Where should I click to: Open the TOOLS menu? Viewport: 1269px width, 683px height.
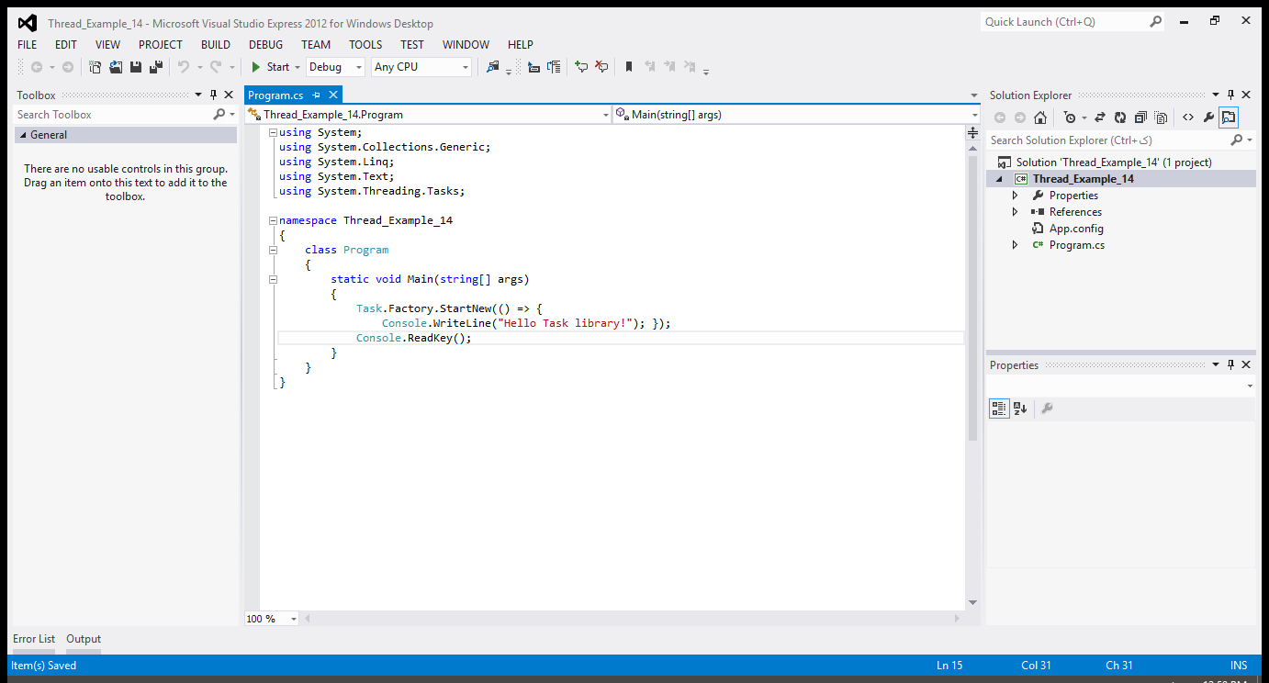[365, 44]
